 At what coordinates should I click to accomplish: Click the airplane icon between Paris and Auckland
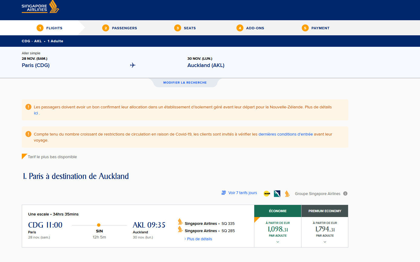pos(133,65)
